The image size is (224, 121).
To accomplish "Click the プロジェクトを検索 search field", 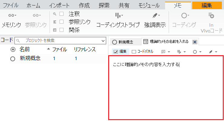I will tap(60, 41).
